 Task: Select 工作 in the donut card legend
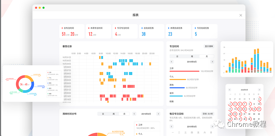54,73
